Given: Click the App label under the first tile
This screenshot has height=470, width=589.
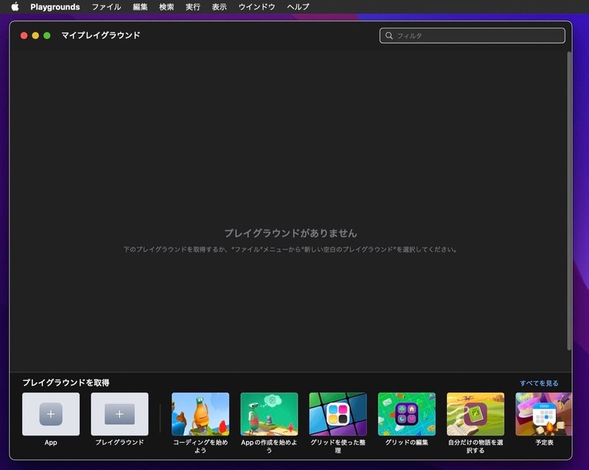Looking at the screenshot, I should click(51, 443).
